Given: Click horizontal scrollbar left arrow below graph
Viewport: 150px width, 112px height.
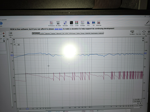Looking at the screenshot, I should pos(18,111).
